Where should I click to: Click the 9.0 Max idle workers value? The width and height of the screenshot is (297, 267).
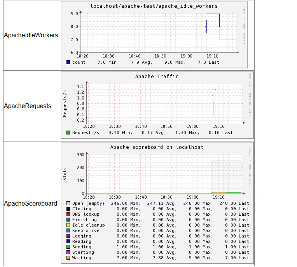tap(175, 62)
